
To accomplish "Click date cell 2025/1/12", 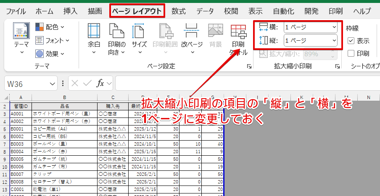I will 143,129.
